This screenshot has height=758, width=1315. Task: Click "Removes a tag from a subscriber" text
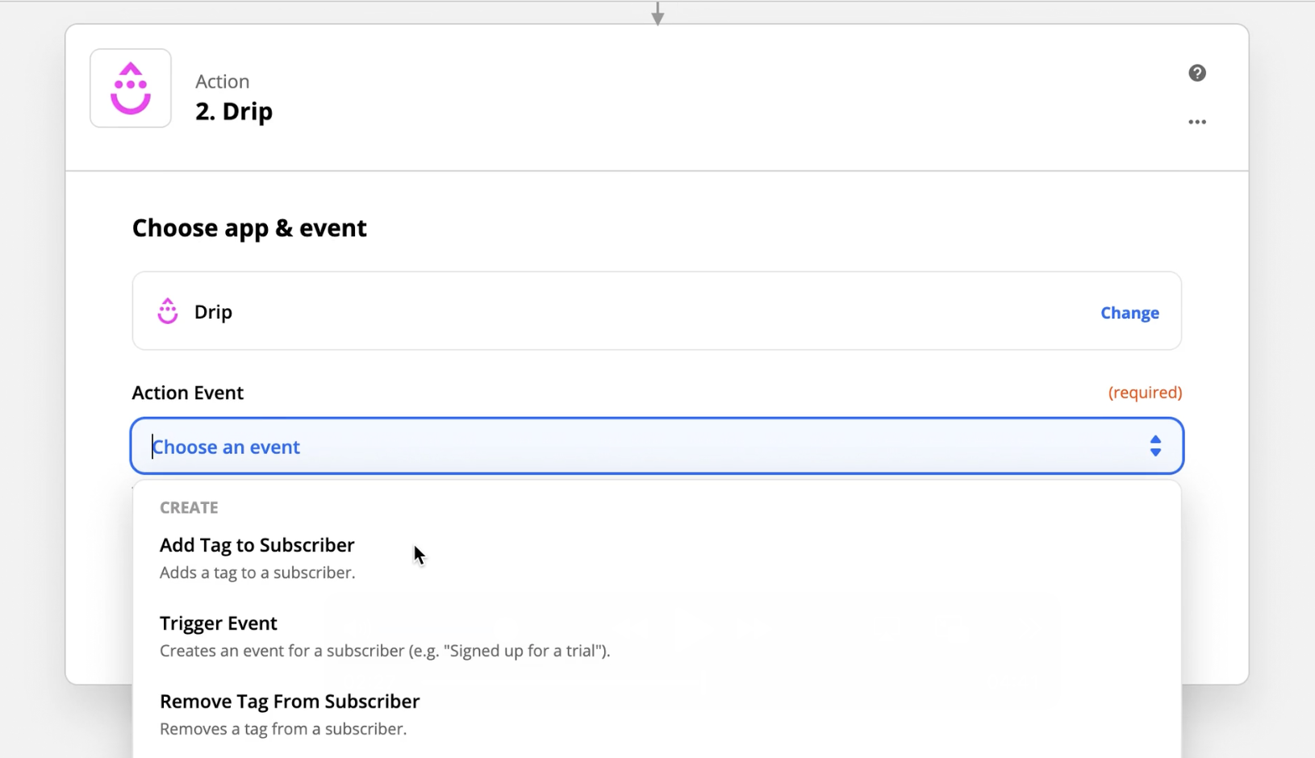pos(283,729)
